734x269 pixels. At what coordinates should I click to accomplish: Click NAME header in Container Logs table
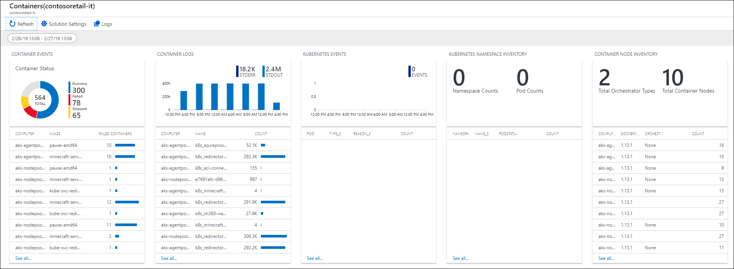coord(200,134)
